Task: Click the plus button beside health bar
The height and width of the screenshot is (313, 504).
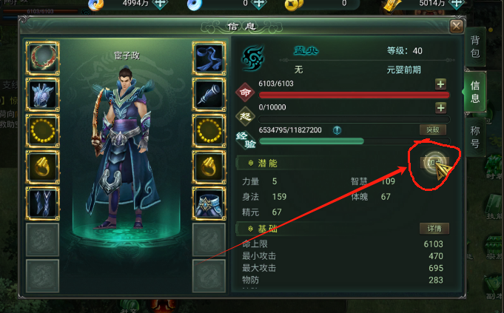Action: point(440,84)
